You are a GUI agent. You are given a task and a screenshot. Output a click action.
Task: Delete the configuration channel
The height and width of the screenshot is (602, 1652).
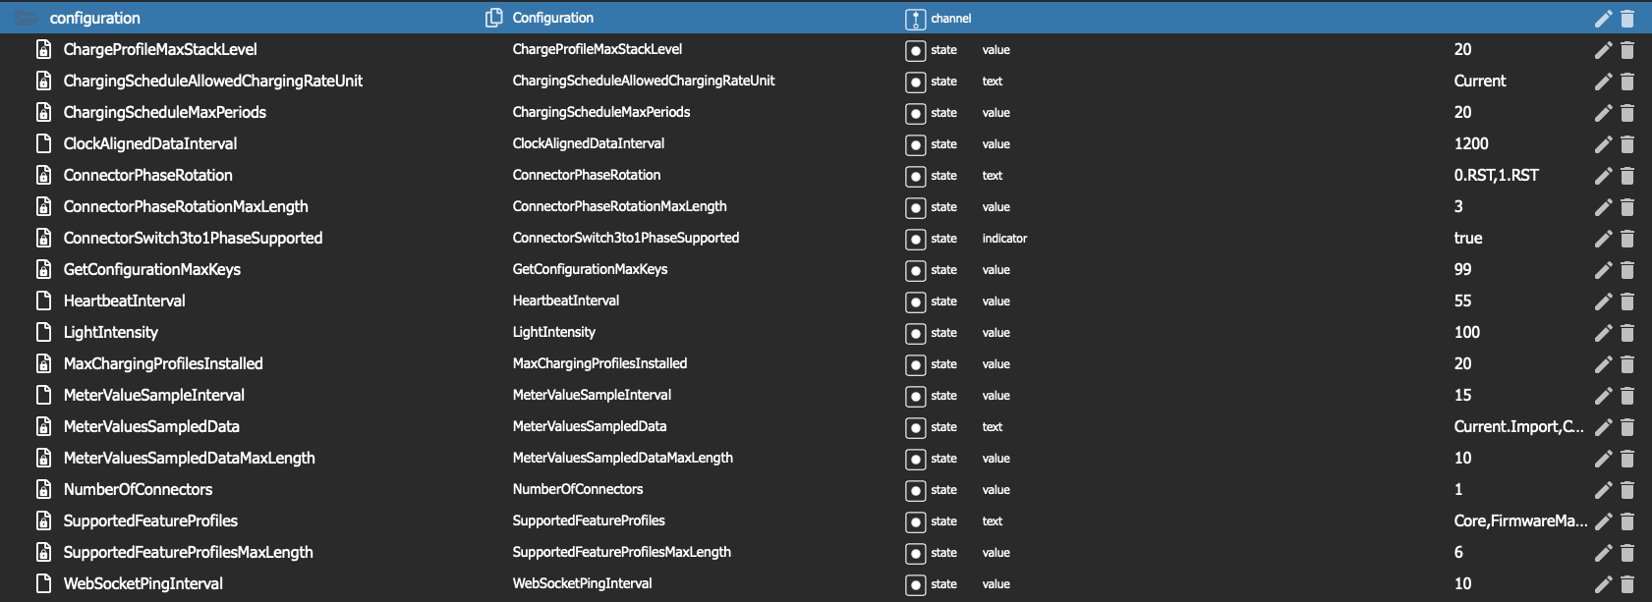point(1627,19)
